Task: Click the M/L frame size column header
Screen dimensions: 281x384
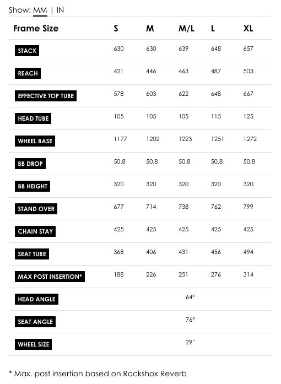Action: (186, 29)
